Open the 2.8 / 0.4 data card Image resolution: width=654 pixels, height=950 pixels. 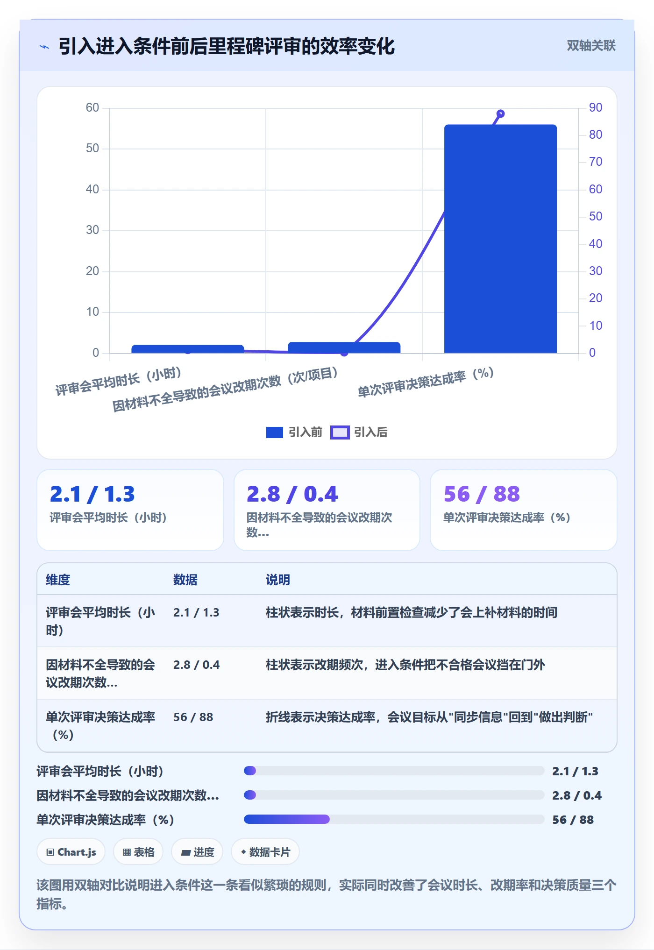click(x=327, y=510)
